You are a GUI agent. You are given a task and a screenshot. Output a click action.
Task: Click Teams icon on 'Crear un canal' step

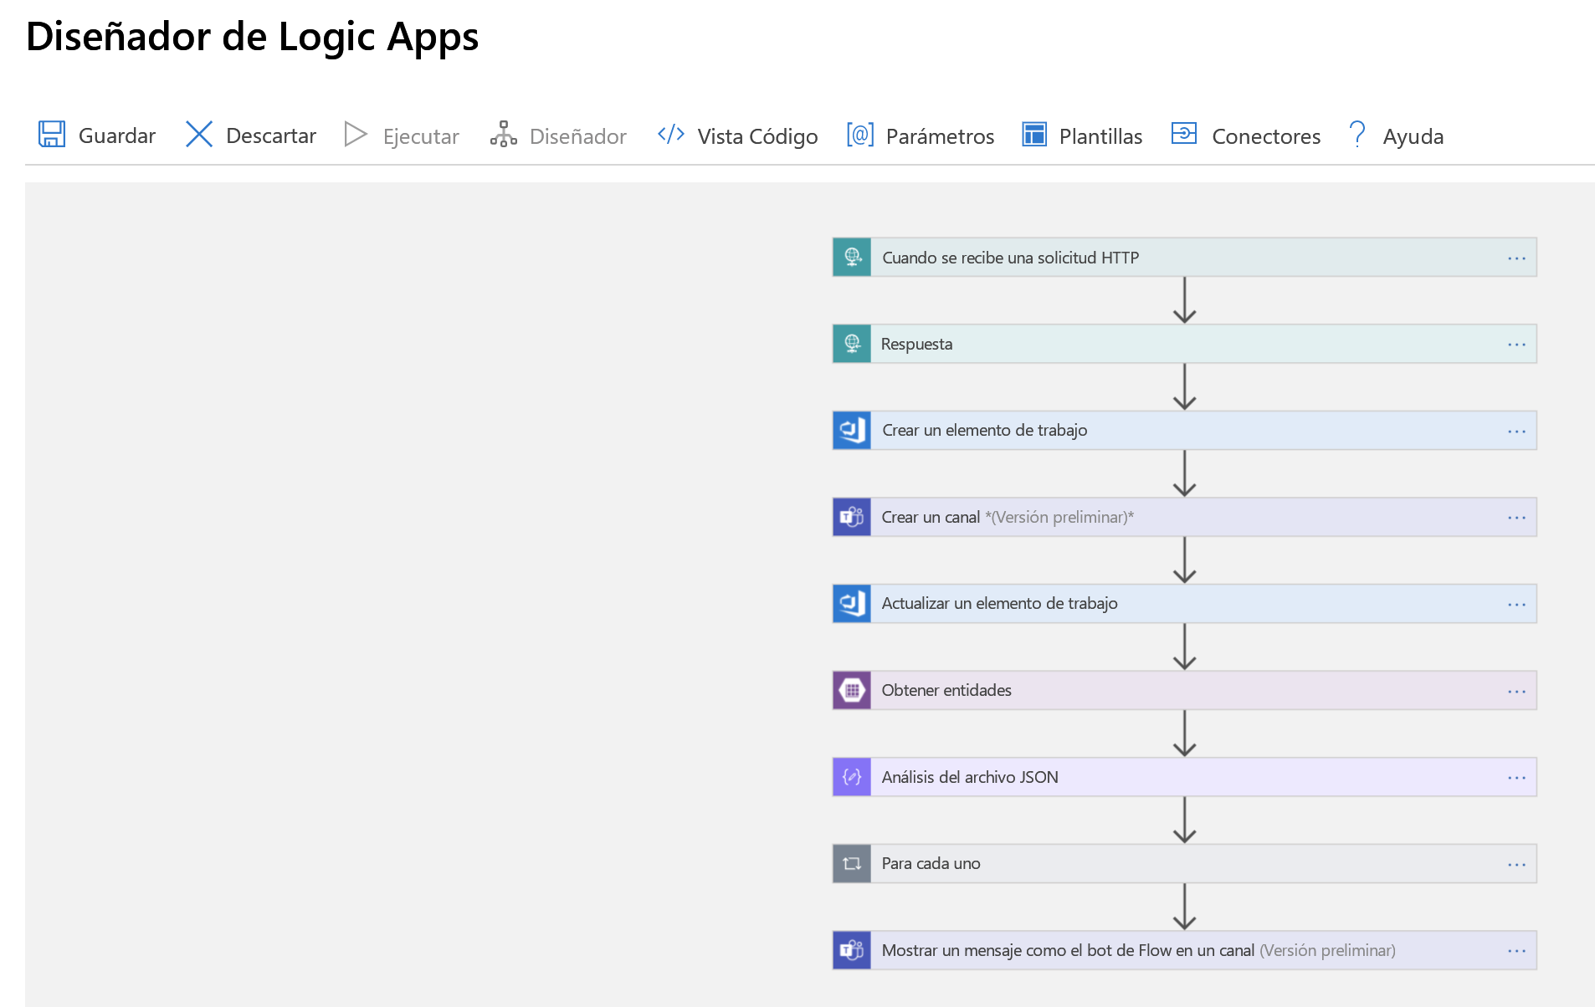pyautogui.click(x=852, y=517)
